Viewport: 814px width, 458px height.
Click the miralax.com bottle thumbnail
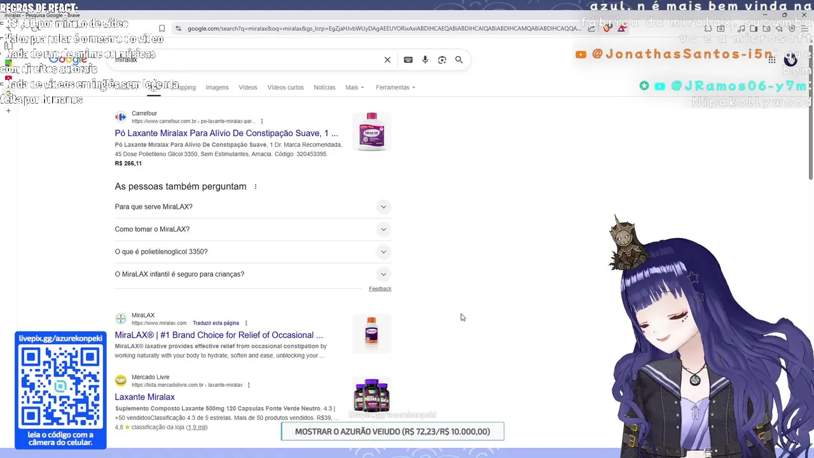coord(371,333)
